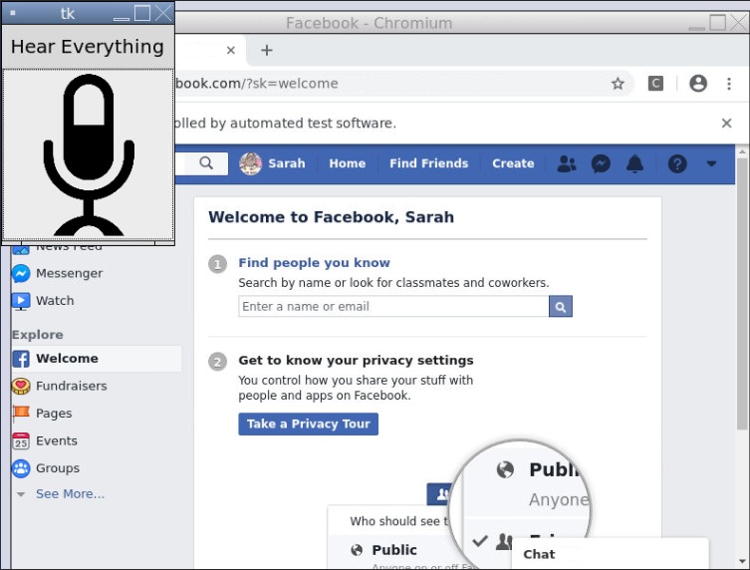Open Watch in the left sidebar
This screenshot has width=750, height=570.
[x=55, y=301]
